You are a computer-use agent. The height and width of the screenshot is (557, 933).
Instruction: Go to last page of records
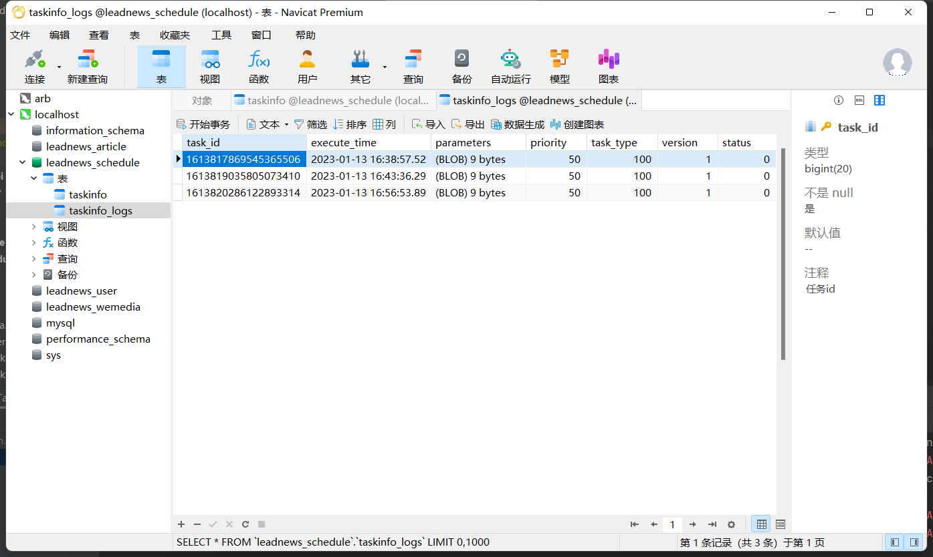click(712, 524)
